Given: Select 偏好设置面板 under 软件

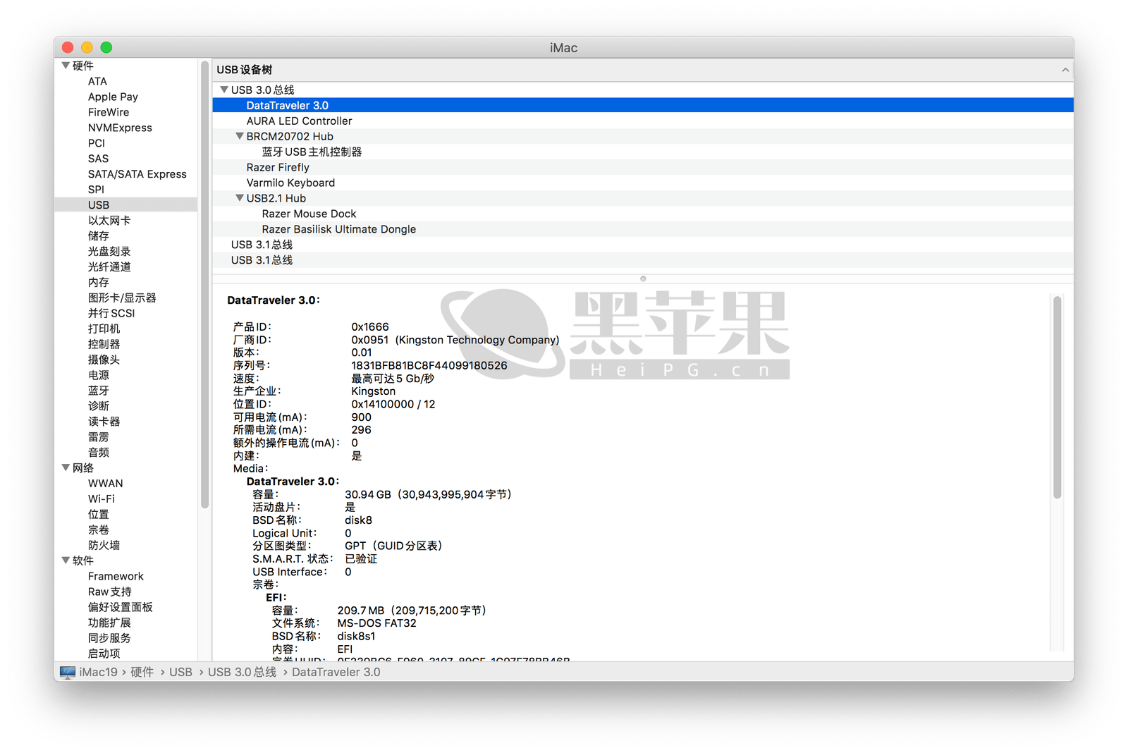Looking at the screenshot, I should pyautogui.click(x=120, y=608).
